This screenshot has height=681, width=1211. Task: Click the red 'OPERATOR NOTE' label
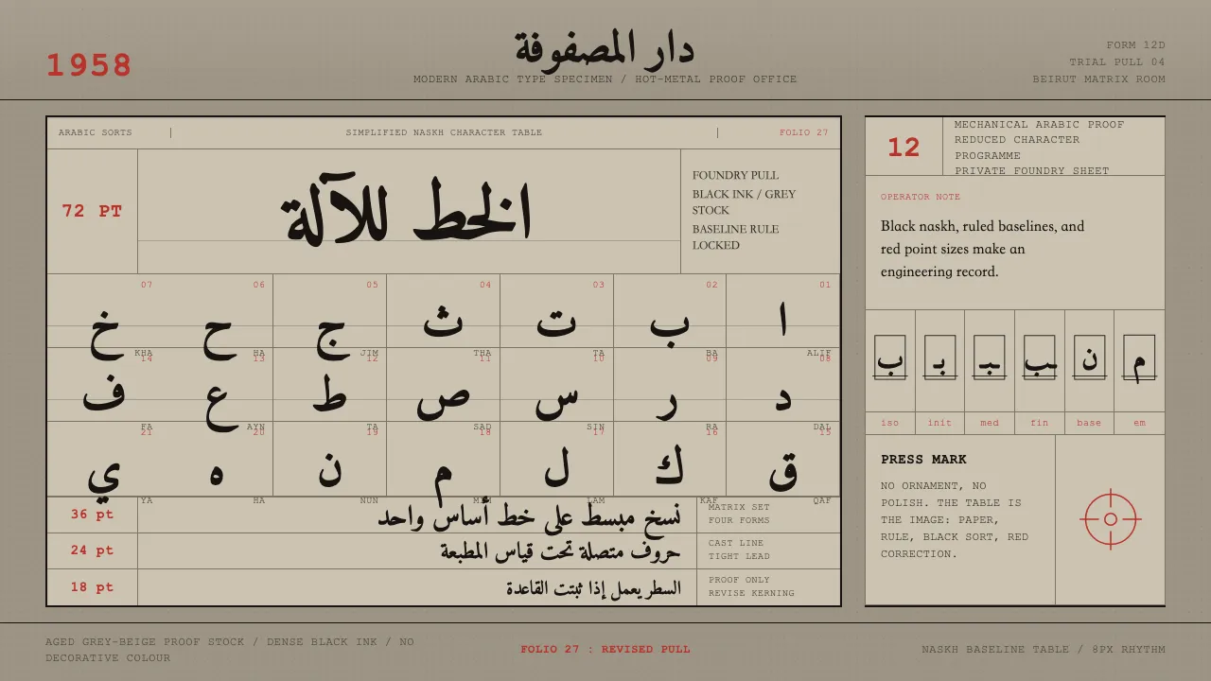click(921, 197)
